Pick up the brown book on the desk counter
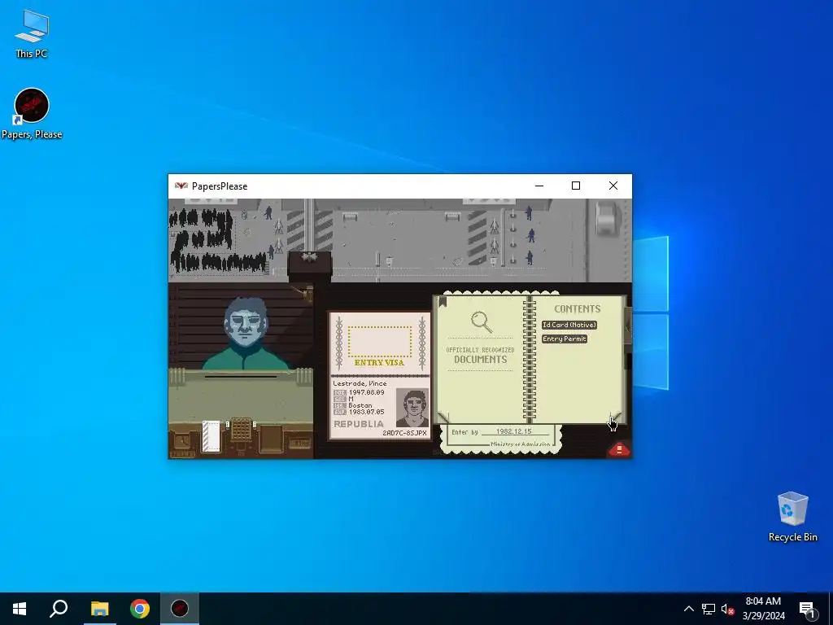This screenshot has width=833, height=625. (x=270, y=439)
